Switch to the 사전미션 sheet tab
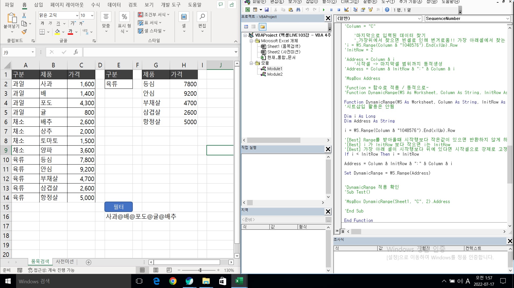 click(65, 261)
